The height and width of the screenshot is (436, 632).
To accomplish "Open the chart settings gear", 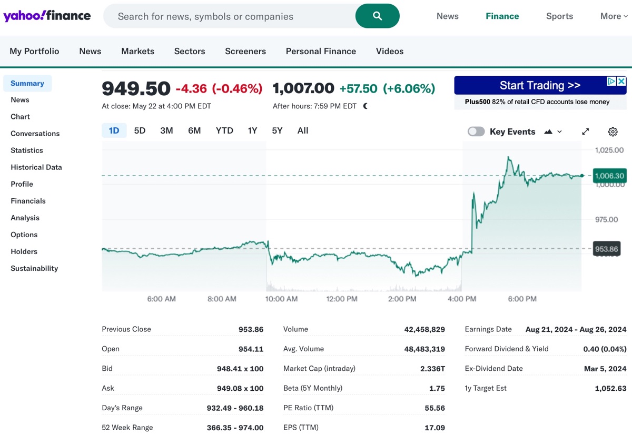I will pos(613,131).
